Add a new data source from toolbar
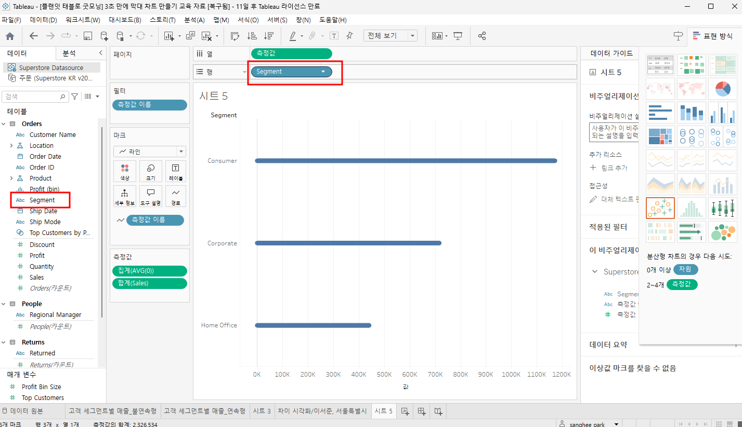This screenshot has width=742, height=427. pos(104,36)
